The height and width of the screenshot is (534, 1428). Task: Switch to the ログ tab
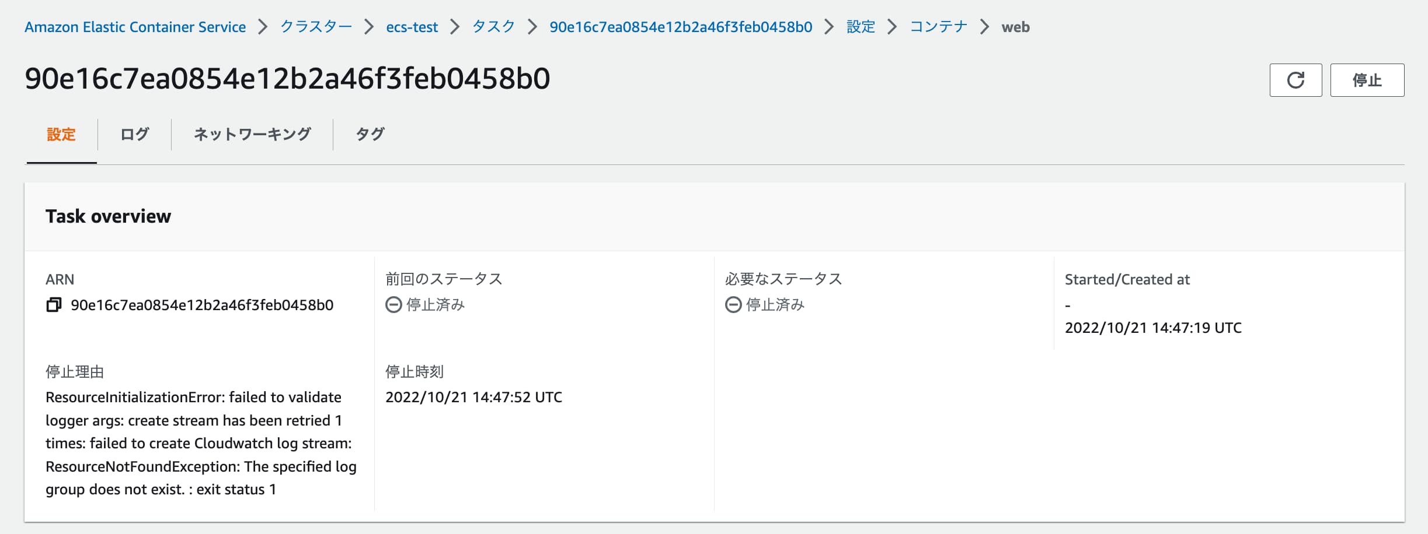tap(135, 134)
